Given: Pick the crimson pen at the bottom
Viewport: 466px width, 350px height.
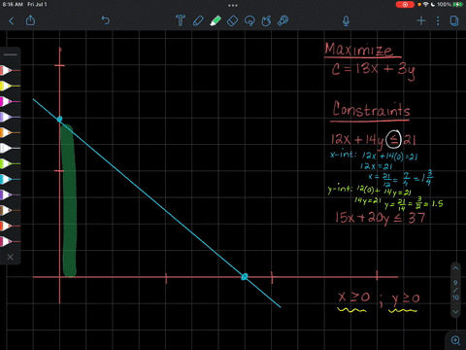Looking at the screenshot, I should tap(10, 241).
